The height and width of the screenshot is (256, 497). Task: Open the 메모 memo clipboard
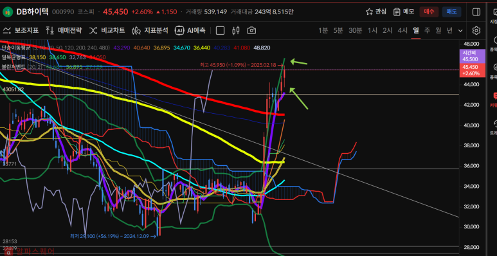(x=404, y=12)
